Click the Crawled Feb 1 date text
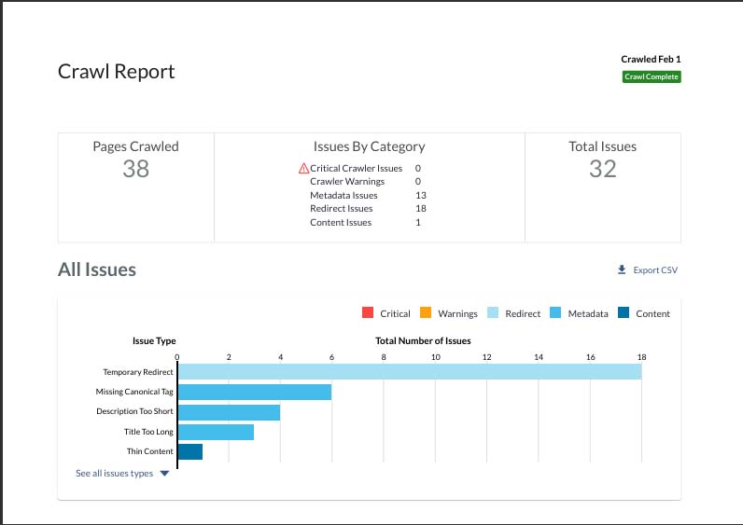This screenshot has height=525, width=743. click(652, 59)
